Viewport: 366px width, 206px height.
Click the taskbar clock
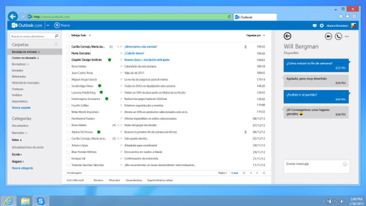pyautogui.click(x=356, y=201)
